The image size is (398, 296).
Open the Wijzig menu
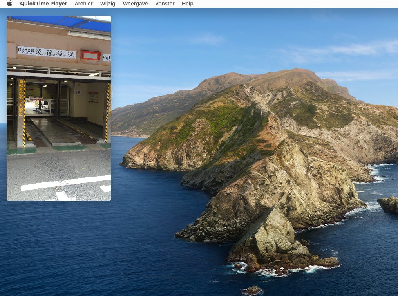[x=108, y=4]
